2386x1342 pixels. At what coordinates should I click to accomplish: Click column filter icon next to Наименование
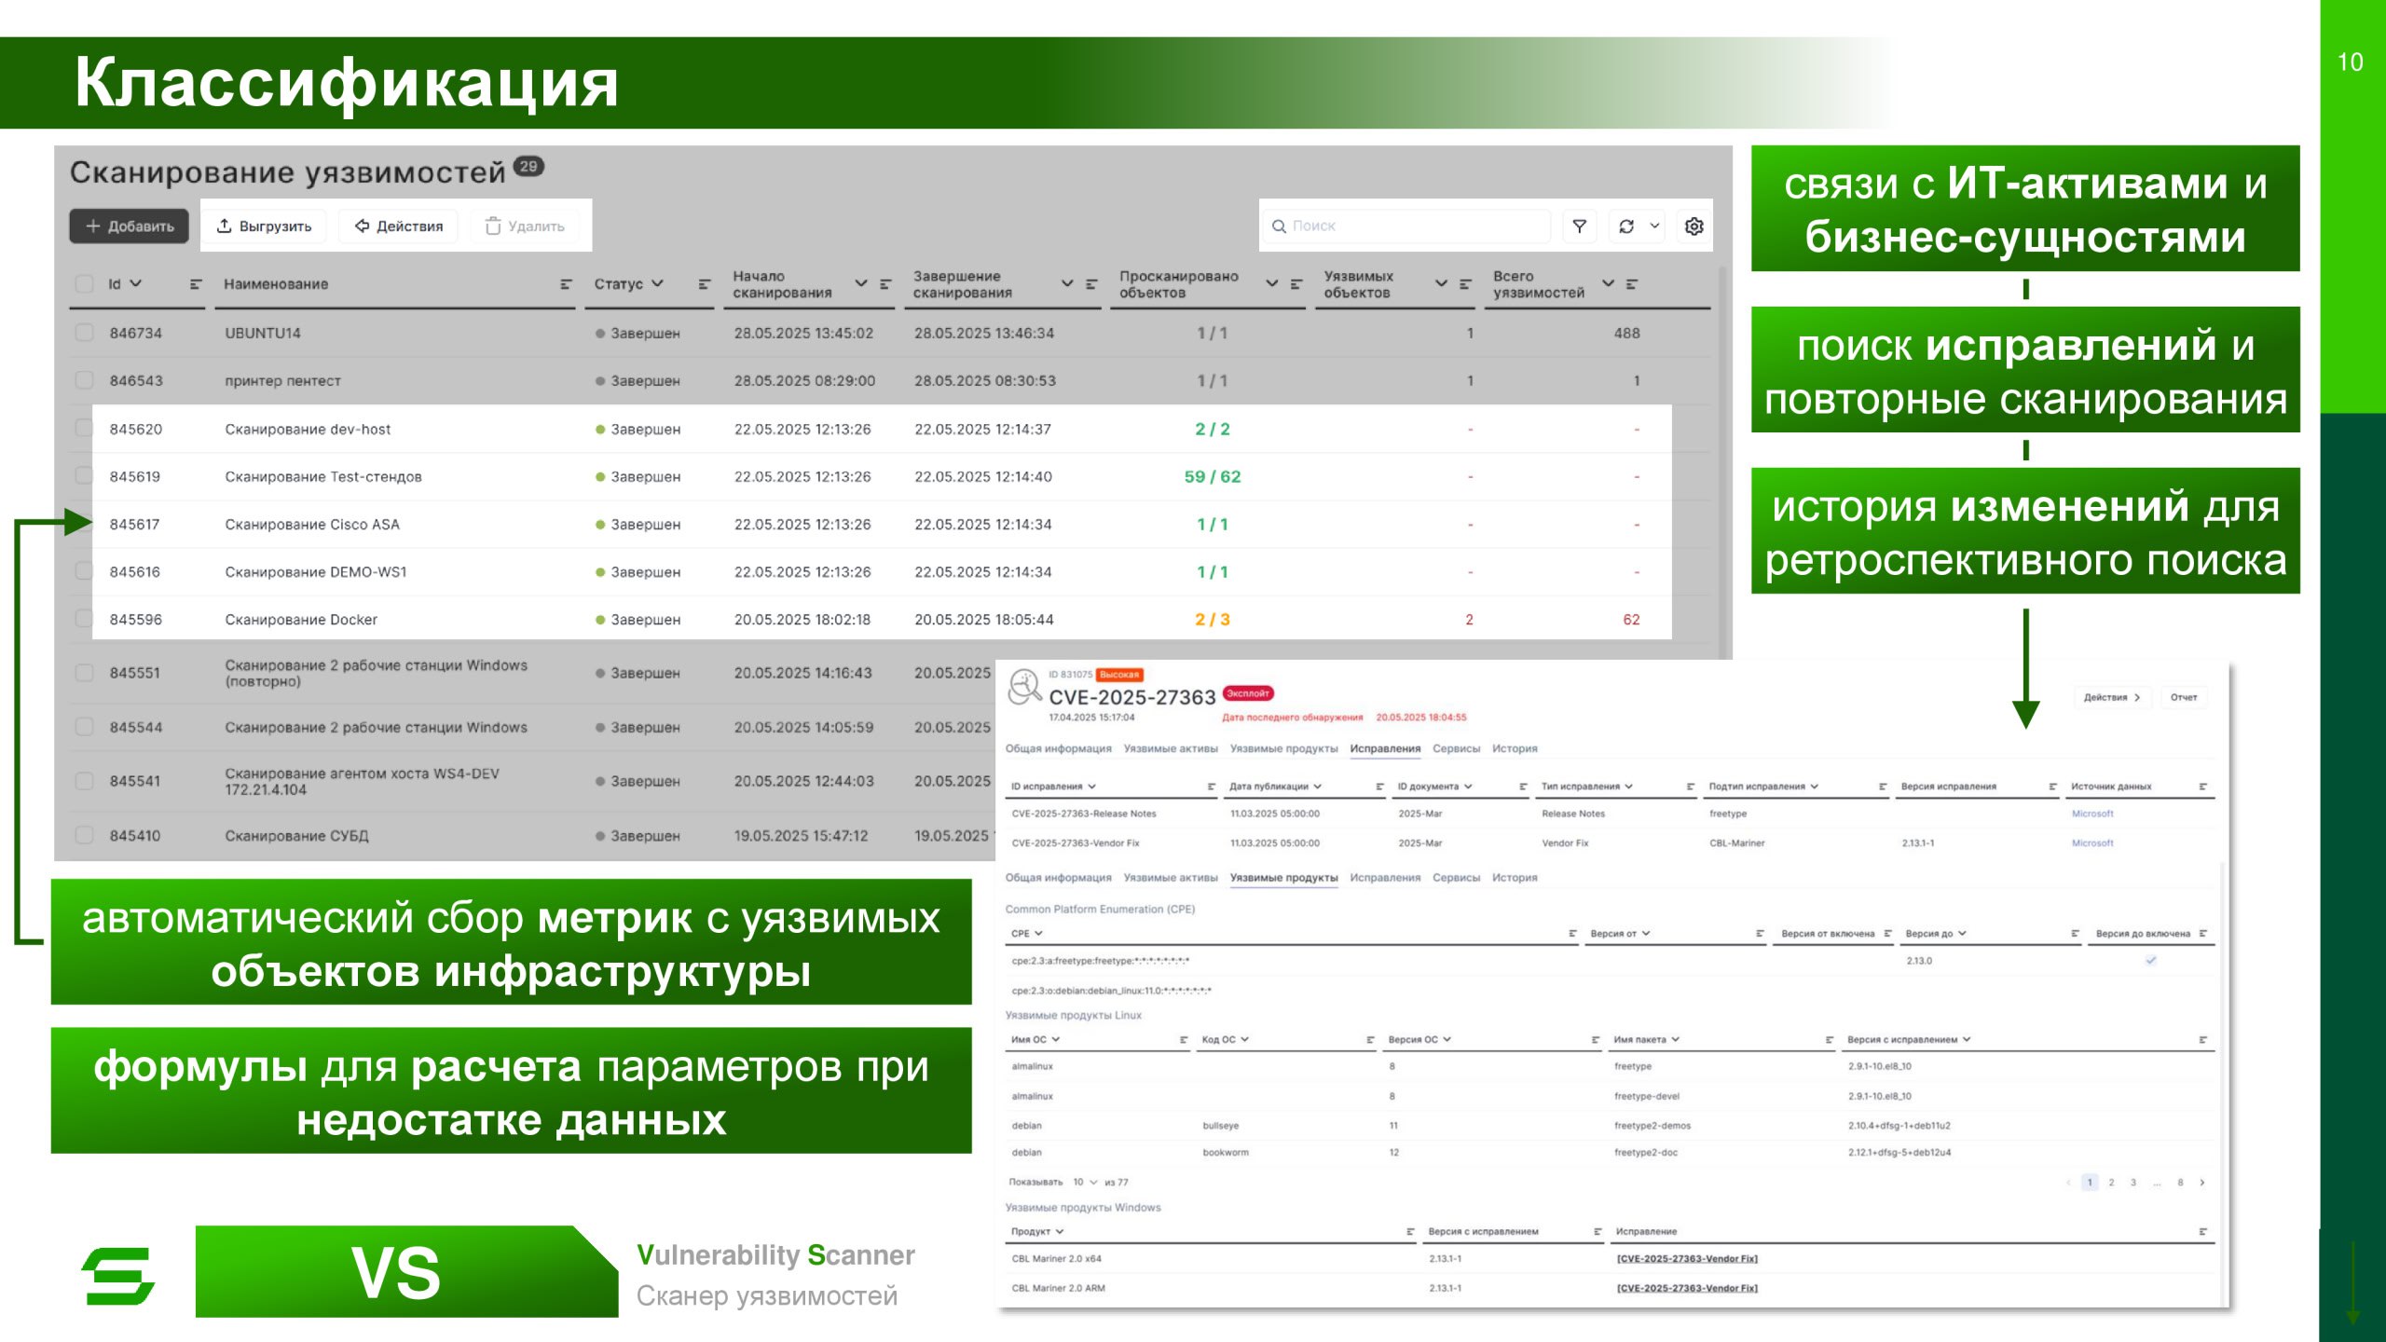(566, 284)
